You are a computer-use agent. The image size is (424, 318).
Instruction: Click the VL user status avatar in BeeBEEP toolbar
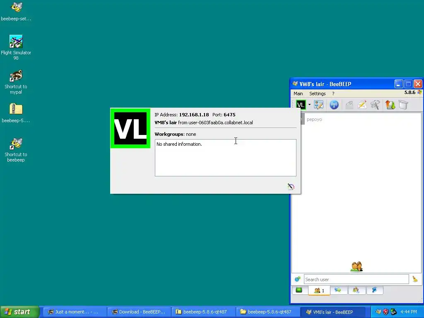pyautogui.click(x=301, y=105)
